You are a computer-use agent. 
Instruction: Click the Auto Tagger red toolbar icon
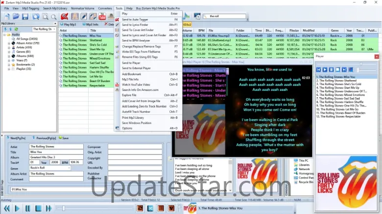(65, 16)
